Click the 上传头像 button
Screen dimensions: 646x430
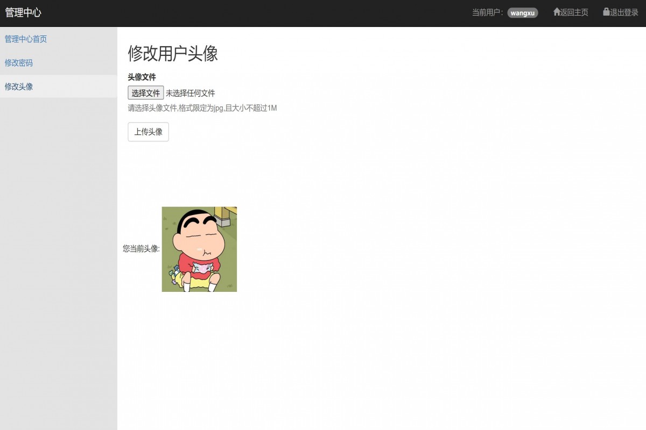pyautogui.click(x=148, y=132)
